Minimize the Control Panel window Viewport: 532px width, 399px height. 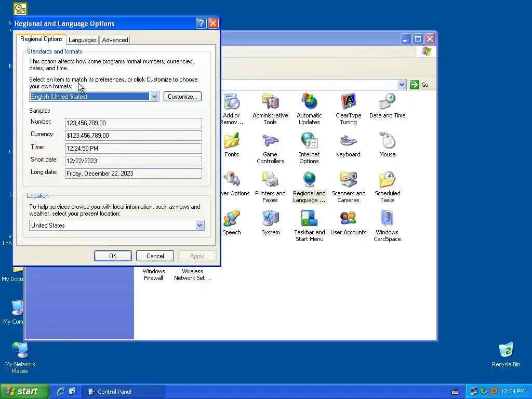coord(405,38)
